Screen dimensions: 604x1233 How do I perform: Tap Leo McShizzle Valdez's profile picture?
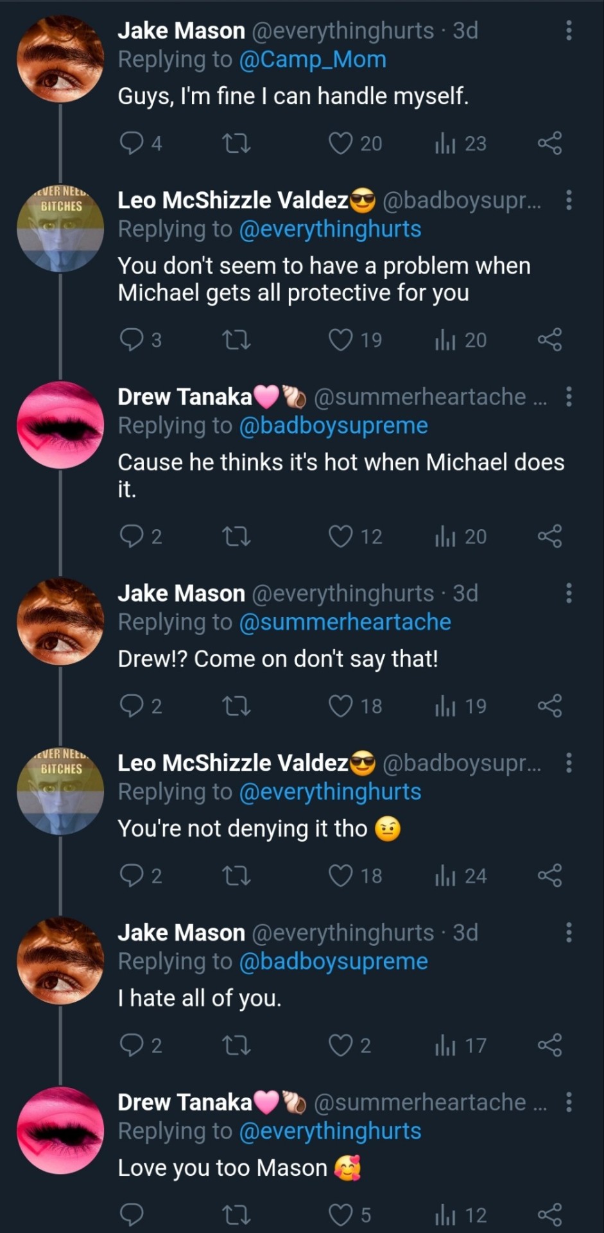[x=60, y=228]
